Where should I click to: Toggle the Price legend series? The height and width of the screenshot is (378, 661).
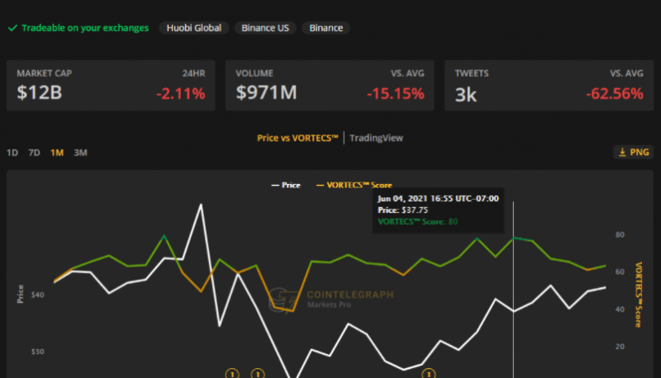tap(286, 185)
